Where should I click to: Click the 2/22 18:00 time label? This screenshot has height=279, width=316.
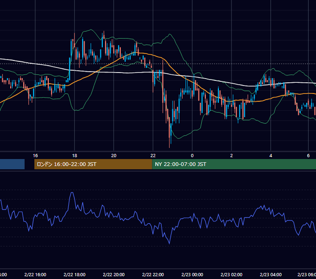(x=74, y=274)
